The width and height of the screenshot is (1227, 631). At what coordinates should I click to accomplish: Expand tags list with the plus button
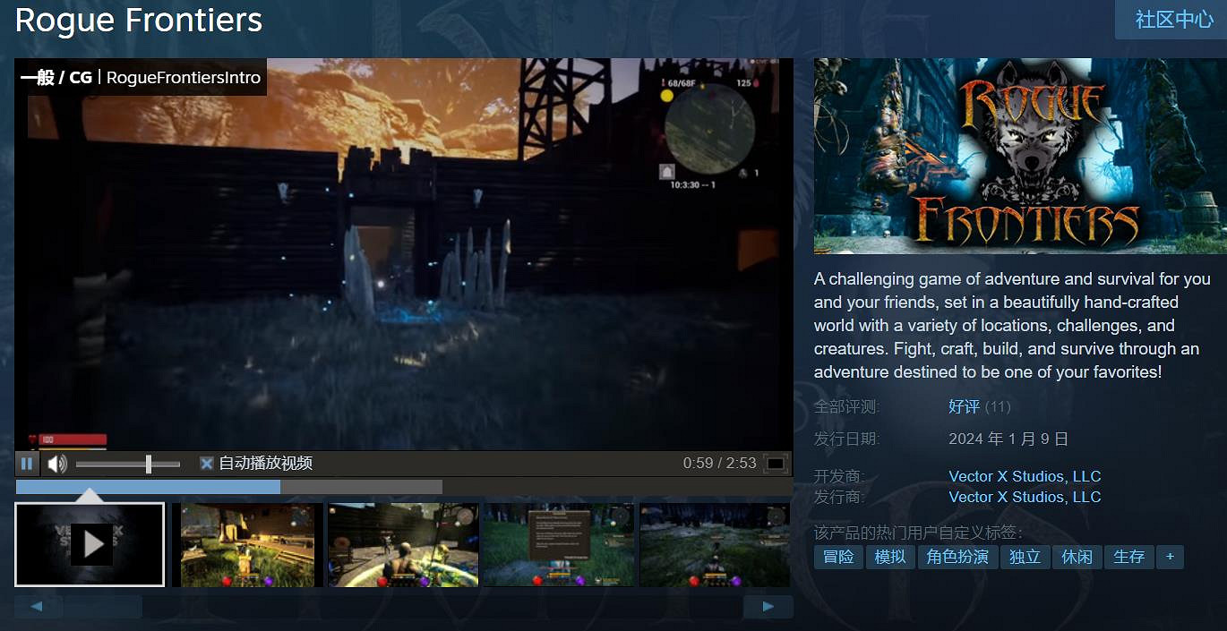tap(1170, 557)
